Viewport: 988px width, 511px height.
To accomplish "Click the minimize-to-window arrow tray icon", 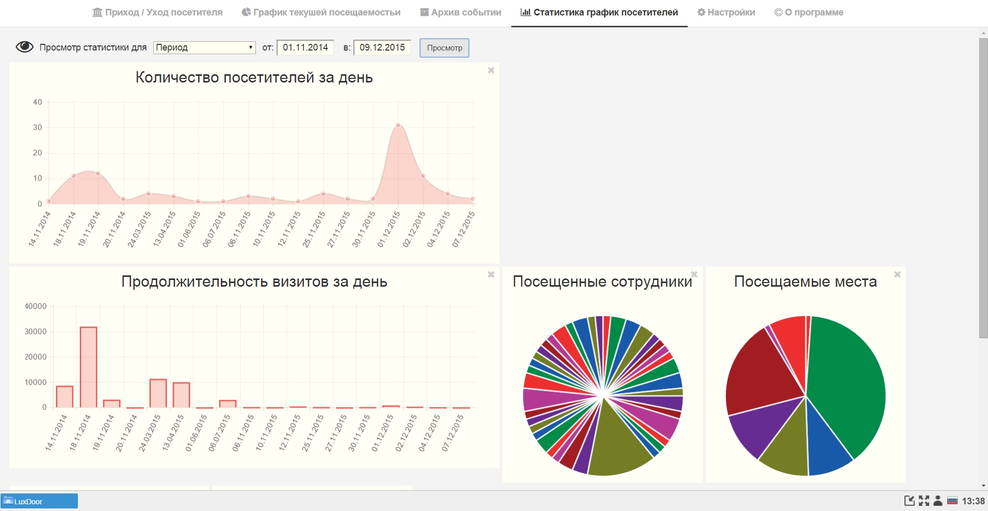I will click(910, 501).
